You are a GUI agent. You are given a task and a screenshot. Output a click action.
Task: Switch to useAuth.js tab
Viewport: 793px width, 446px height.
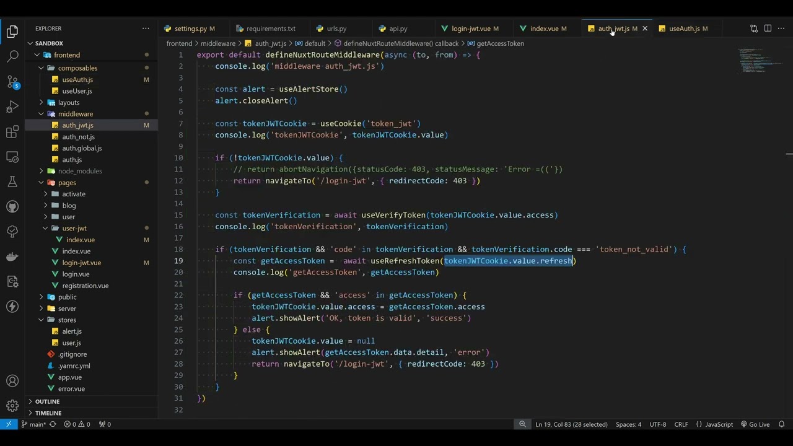[684, 28]
